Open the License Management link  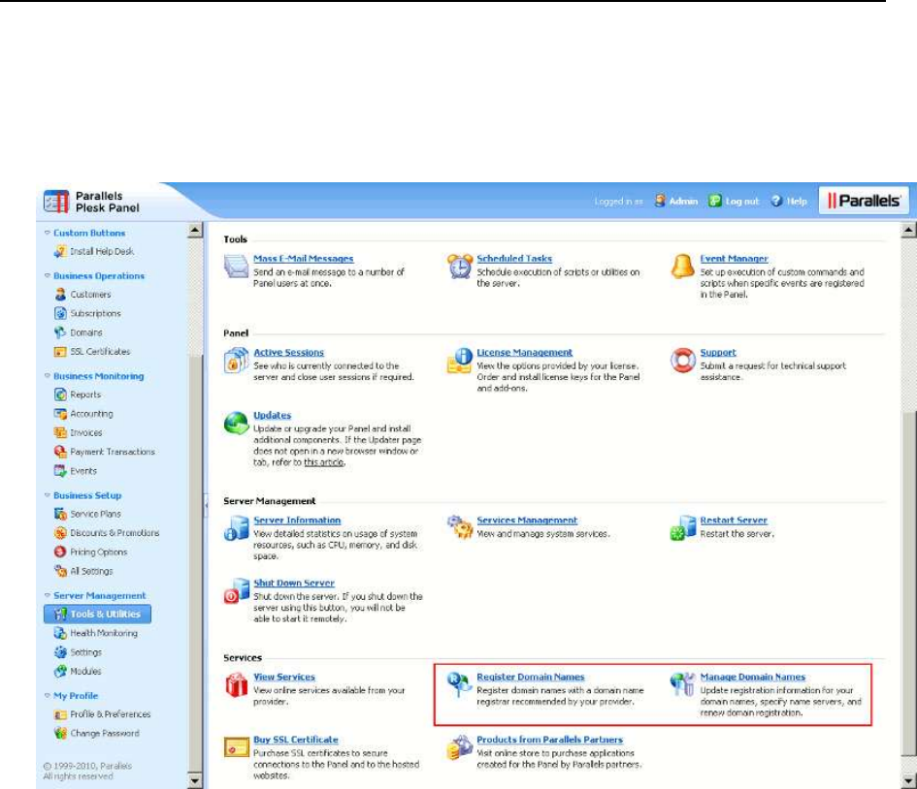click(x=525, y=353)
